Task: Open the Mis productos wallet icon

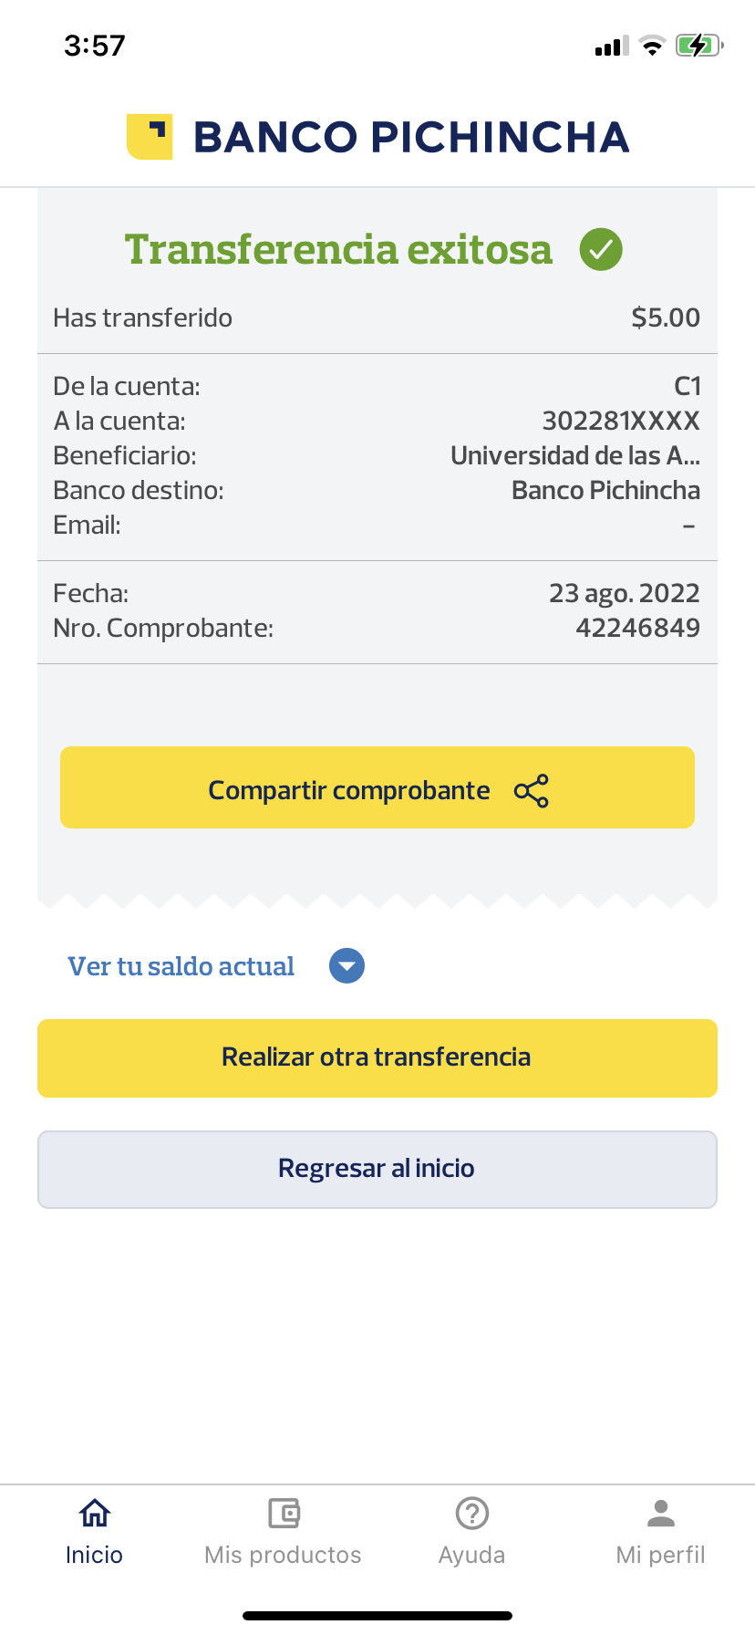Action: [x=284, y=1514]
